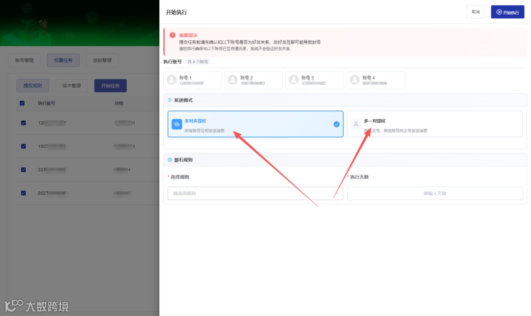Click the 请输入天数 input field

tap(435, 193)
